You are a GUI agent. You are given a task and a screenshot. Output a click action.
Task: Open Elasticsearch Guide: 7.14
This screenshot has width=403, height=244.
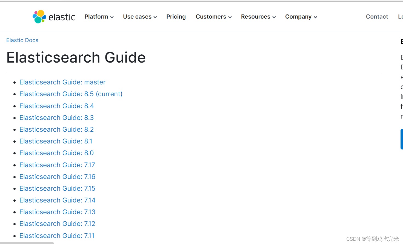58,200
